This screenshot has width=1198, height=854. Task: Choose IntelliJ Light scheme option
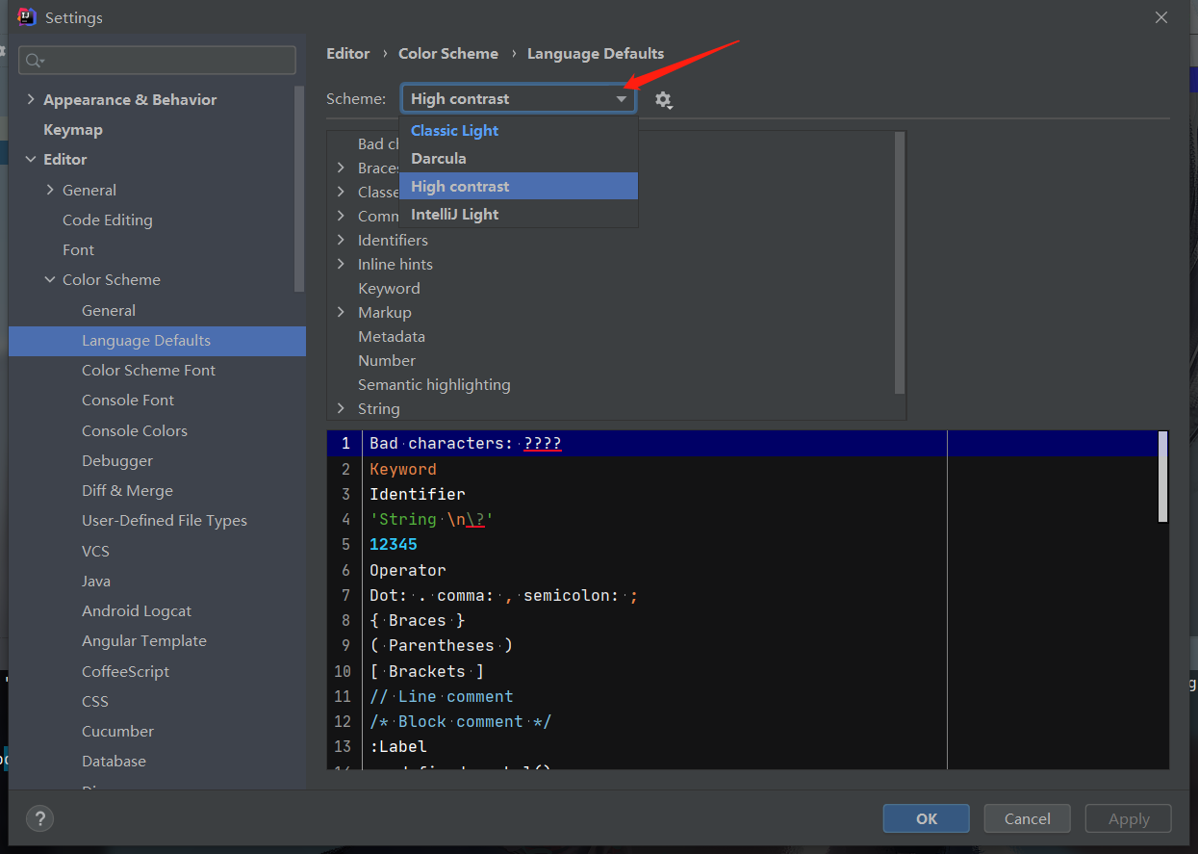519,214
